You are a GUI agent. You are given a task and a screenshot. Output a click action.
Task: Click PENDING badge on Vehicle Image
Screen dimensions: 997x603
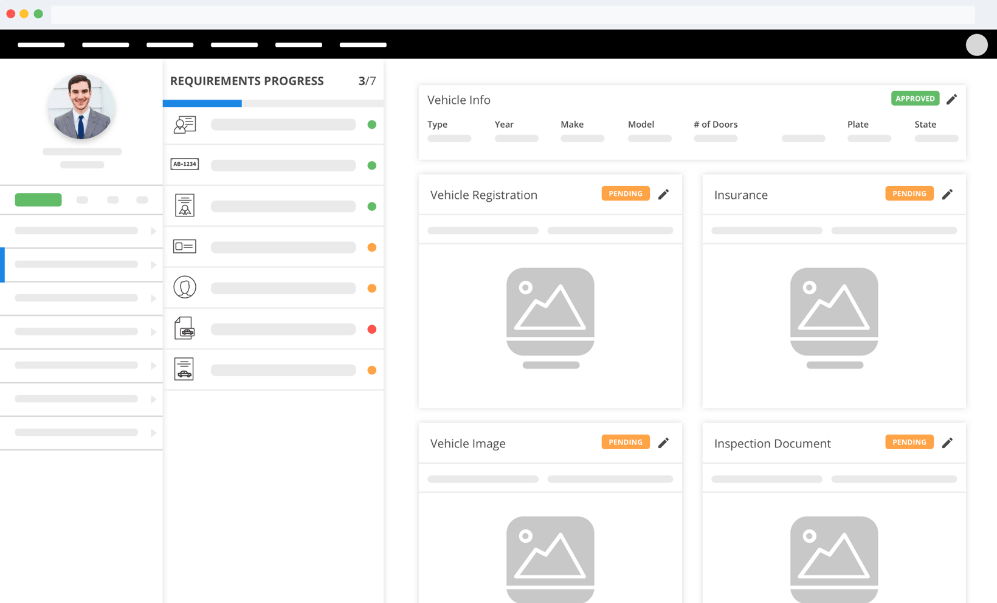[626, 442]
